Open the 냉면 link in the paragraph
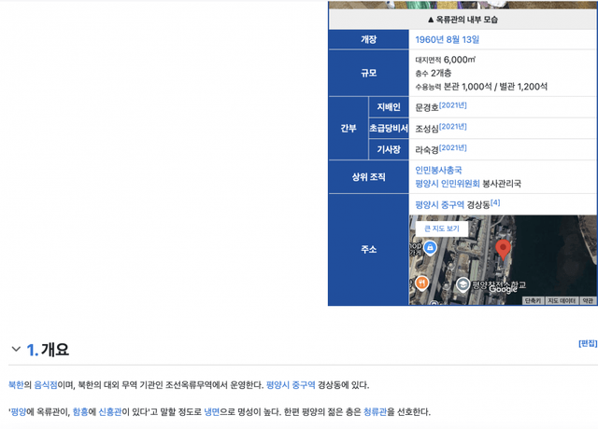The image size is (598, 429). tap(212, 411)
